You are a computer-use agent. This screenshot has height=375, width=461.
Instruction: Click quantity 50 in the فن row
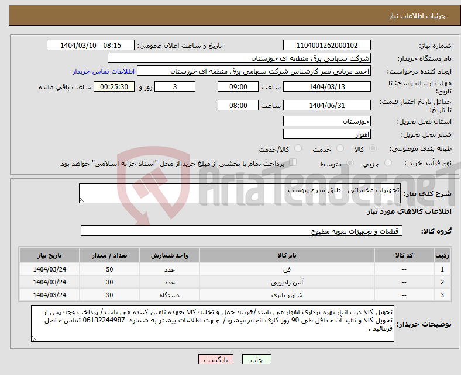[109, 269]
